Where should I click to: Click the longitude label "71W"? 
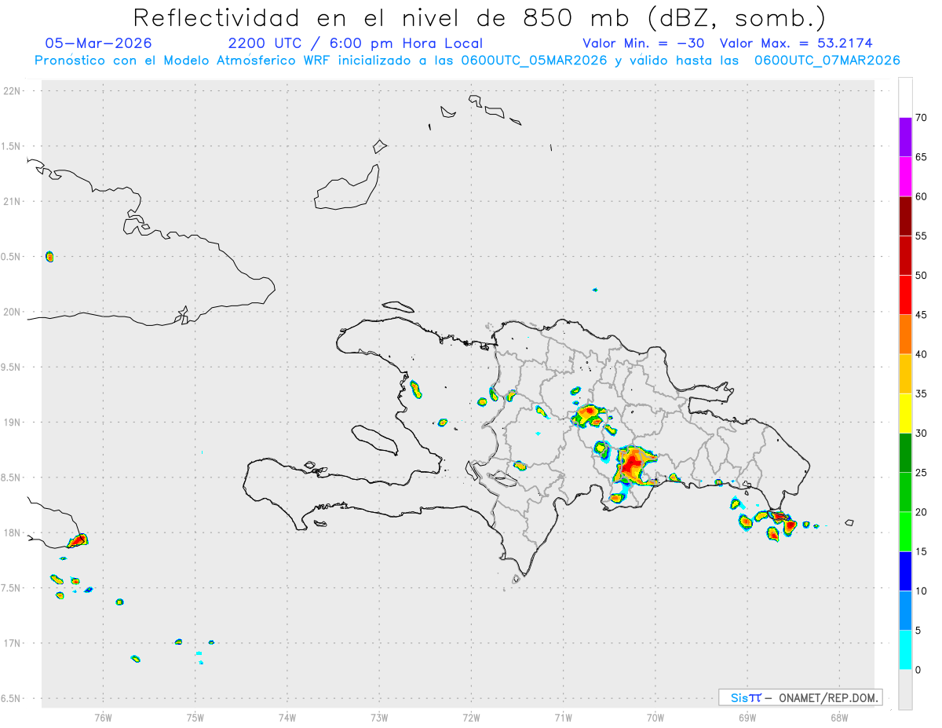click(563, 718)
